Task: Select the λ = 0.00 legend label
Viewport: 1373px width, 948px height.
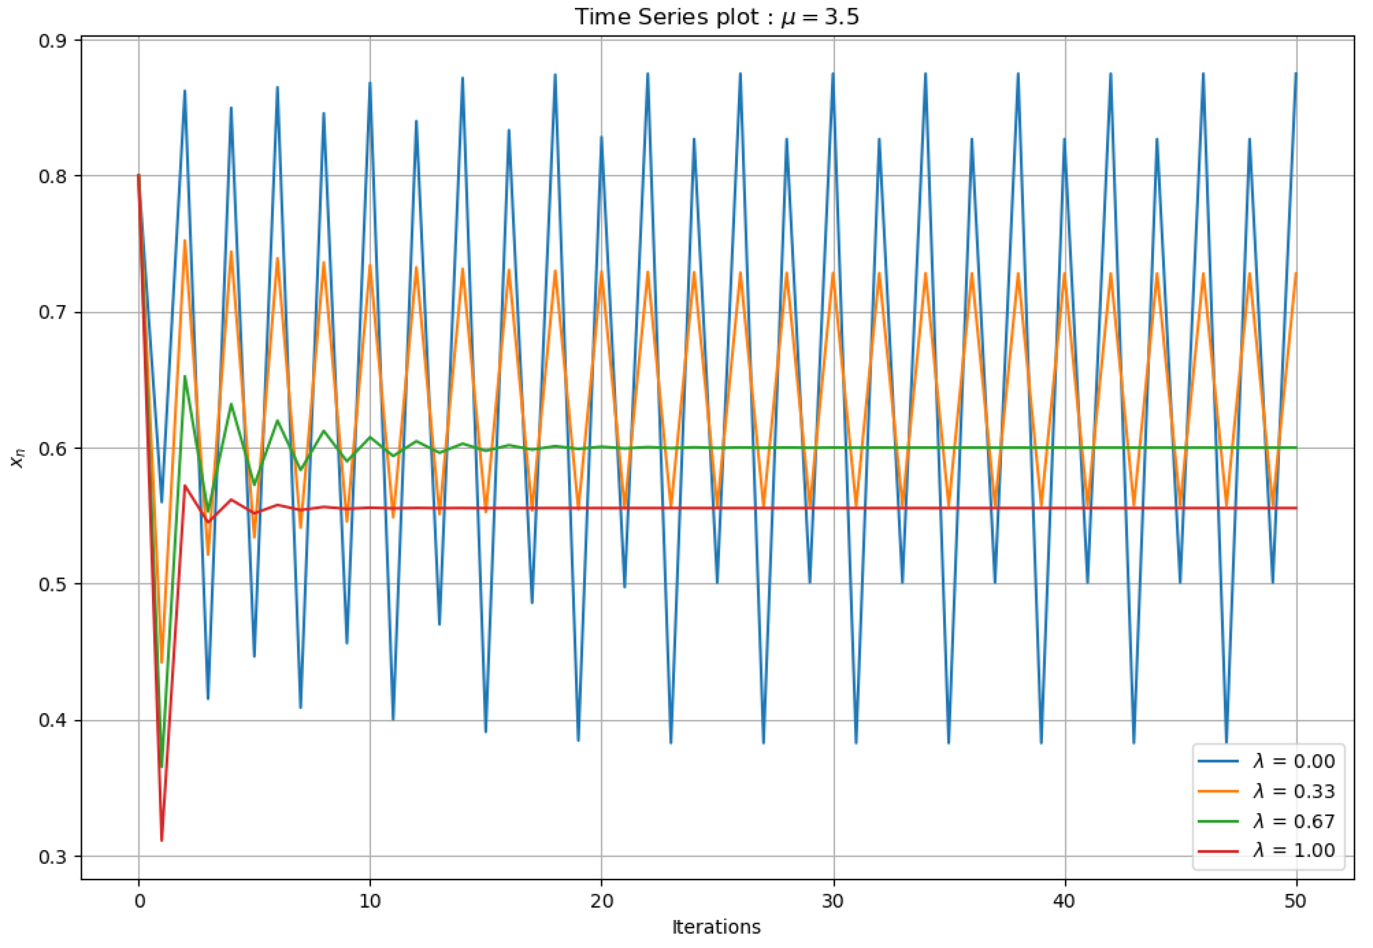Action: [x=1294, y=762]
